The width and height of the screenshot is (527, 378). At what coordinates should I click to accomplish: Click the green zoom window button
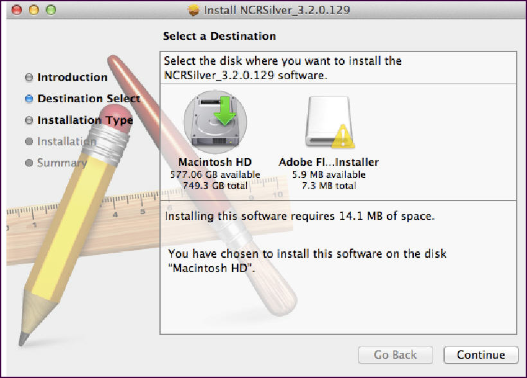pos(51,10)
